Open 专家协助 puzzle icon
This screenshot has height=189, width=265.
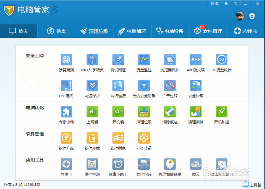(x=66, y=112)
